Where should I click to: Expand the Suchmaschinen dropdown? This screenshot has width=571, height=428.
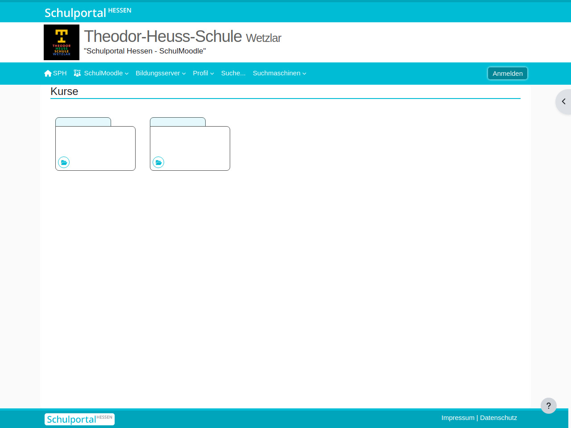279,73
